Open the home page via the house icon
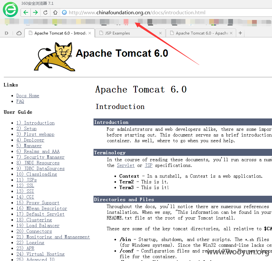The height and width of the screenshot is (261, 272). (55, 12)
